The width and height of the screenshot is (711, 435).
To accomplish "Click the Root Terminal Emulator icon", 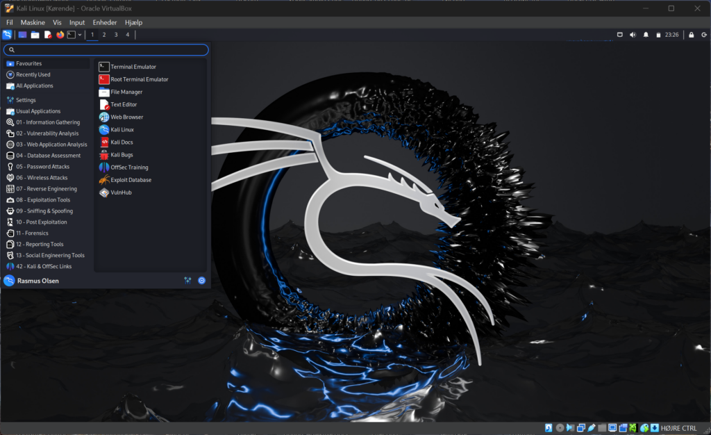I will click(x=104, y=79).
